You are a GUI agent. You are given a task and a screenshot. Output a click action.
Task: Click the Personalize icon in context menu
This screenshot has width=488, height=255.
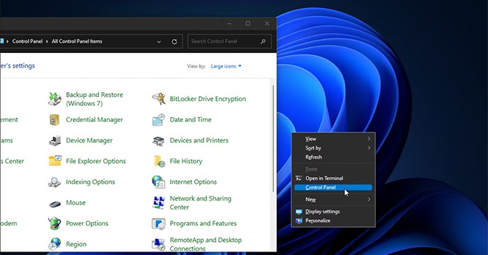tap(299, 221)
